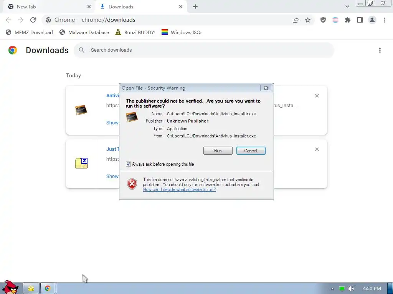Image resolution: width=393 pixels, height=294 pixels.
Task: Open a new browser tab with plus
Action: 195,7
